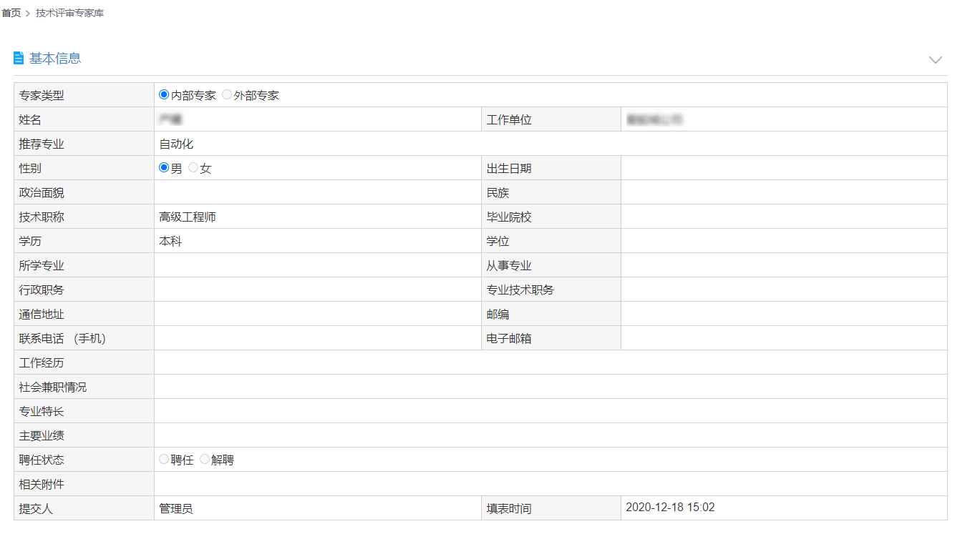The height and width of the screenshot is (534, 960).
Task: Click the 推荐专业 row label
Action: point(42,144)
